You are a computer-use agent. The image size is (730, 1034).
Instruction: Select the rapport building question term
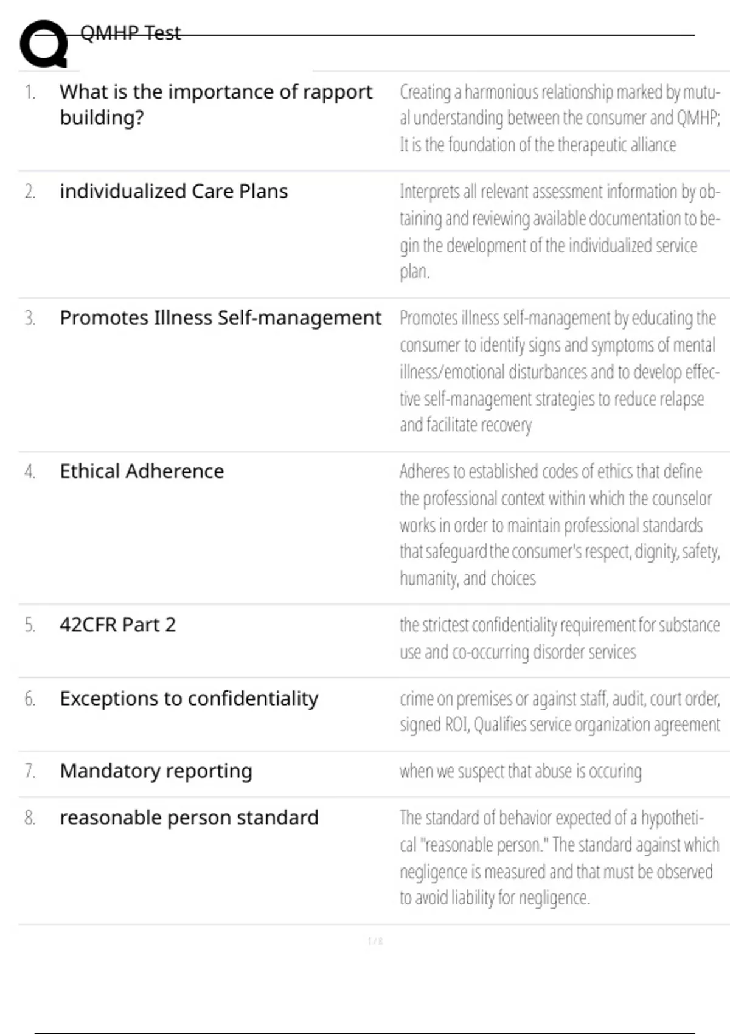pos(215,104)
